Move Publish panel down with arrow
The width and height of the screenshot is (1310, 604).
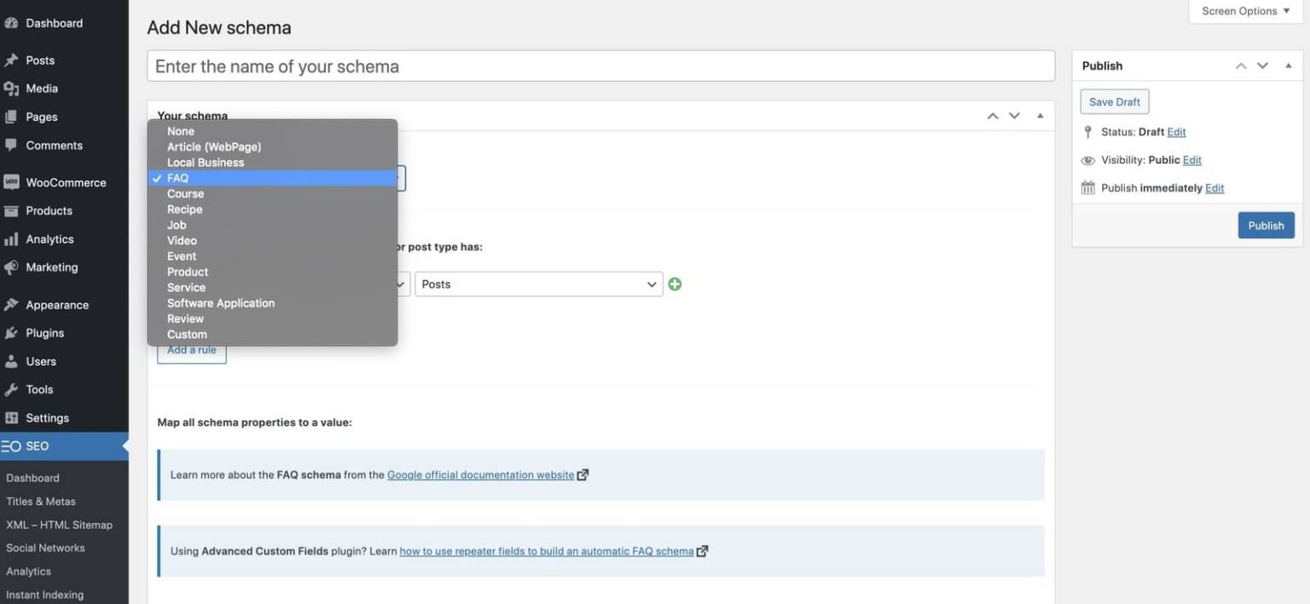click(1263, 66)
